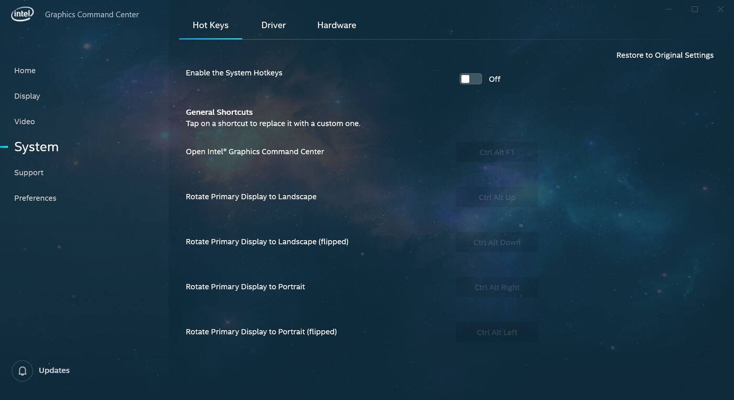Click the Ctrl Alt Right shortcut field
734x400 pixels.
[496, 287]
